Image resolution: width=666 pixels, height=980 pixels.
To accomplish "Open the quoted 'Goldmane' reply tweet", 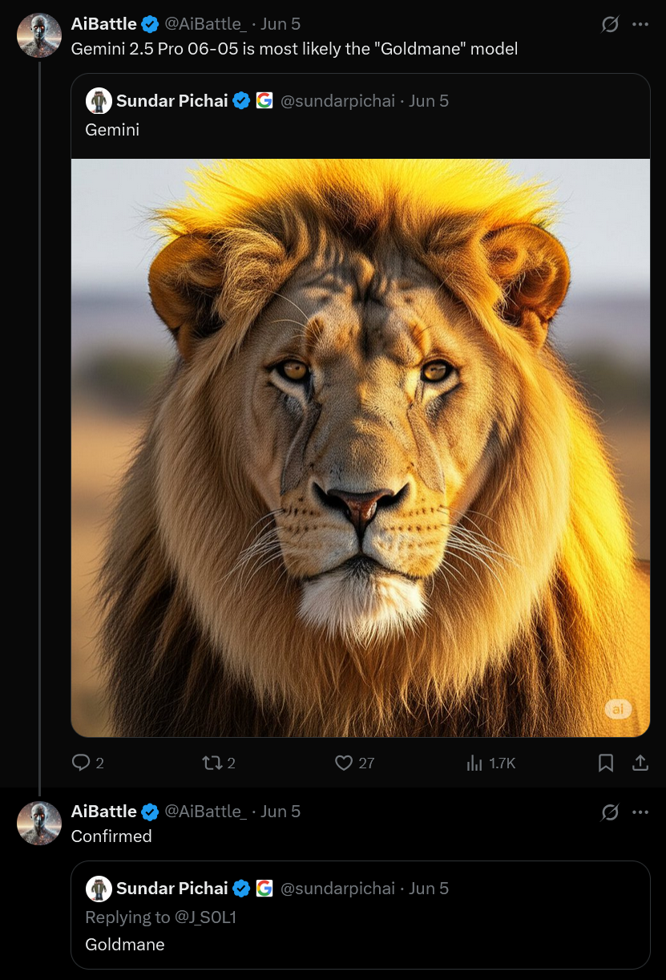I will pos(125,945).
